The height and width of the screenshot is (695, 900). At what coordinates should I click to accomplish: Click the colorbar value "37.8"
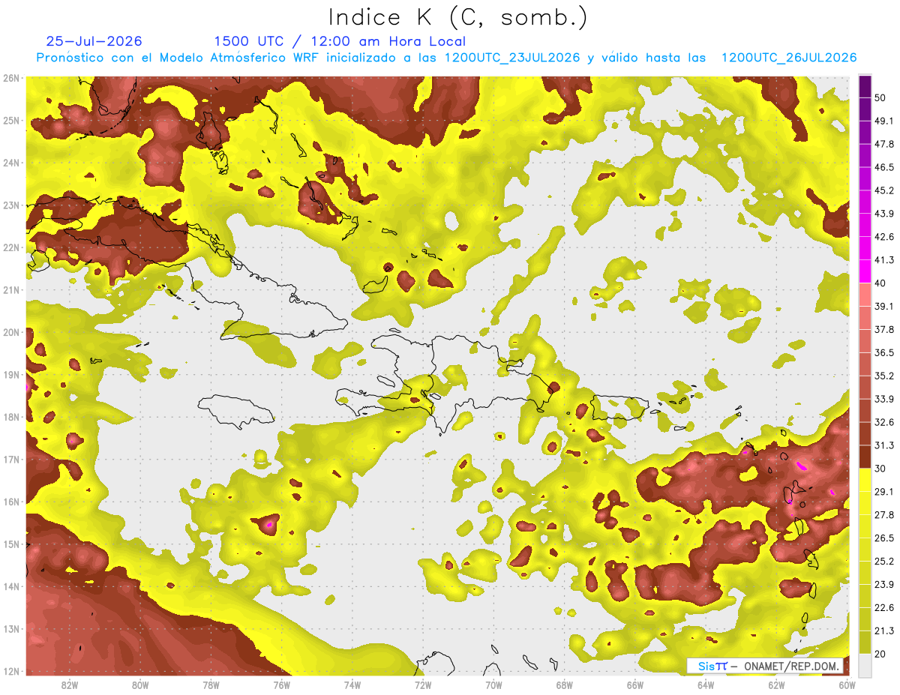coord(883,329)
